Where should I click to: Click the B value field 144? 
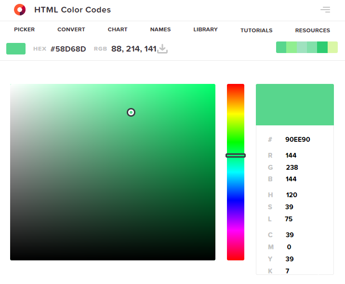click(x=291, y=179)
